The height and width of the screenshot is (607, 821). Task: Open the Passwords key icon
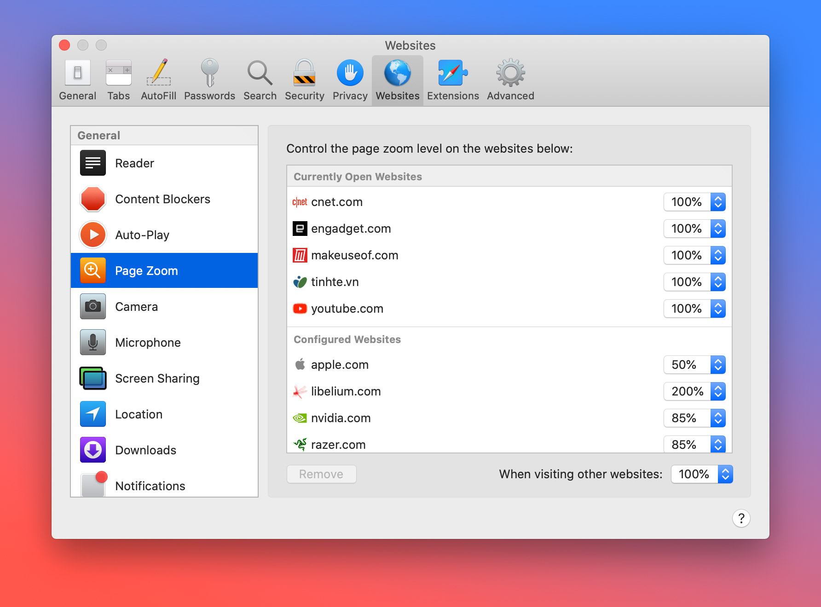(209, 74)
